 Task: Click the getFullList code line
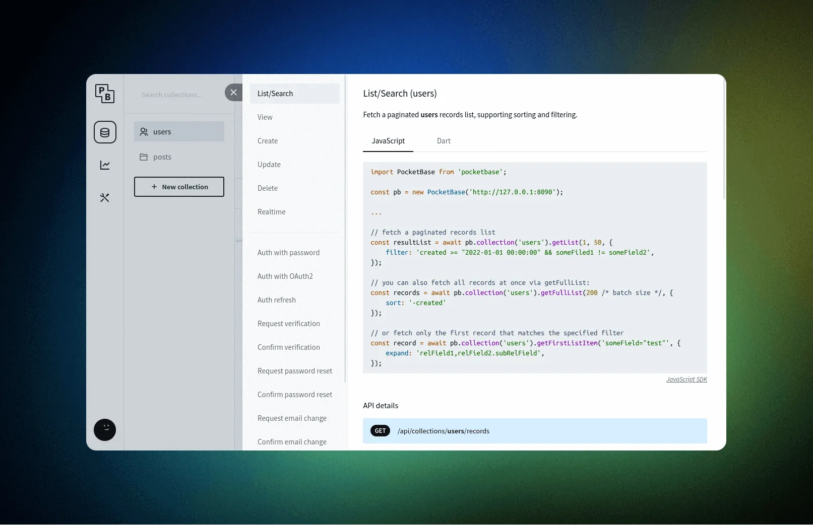522,293
